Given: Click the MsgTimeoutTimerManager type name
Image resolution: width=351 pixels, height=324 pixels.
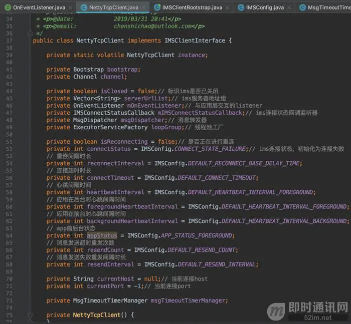Looking at the screenshot, I should click(110, 300).
